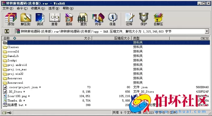Click the size value 73
This screenshot has width=212, height=116.
[x=89, y=87]
